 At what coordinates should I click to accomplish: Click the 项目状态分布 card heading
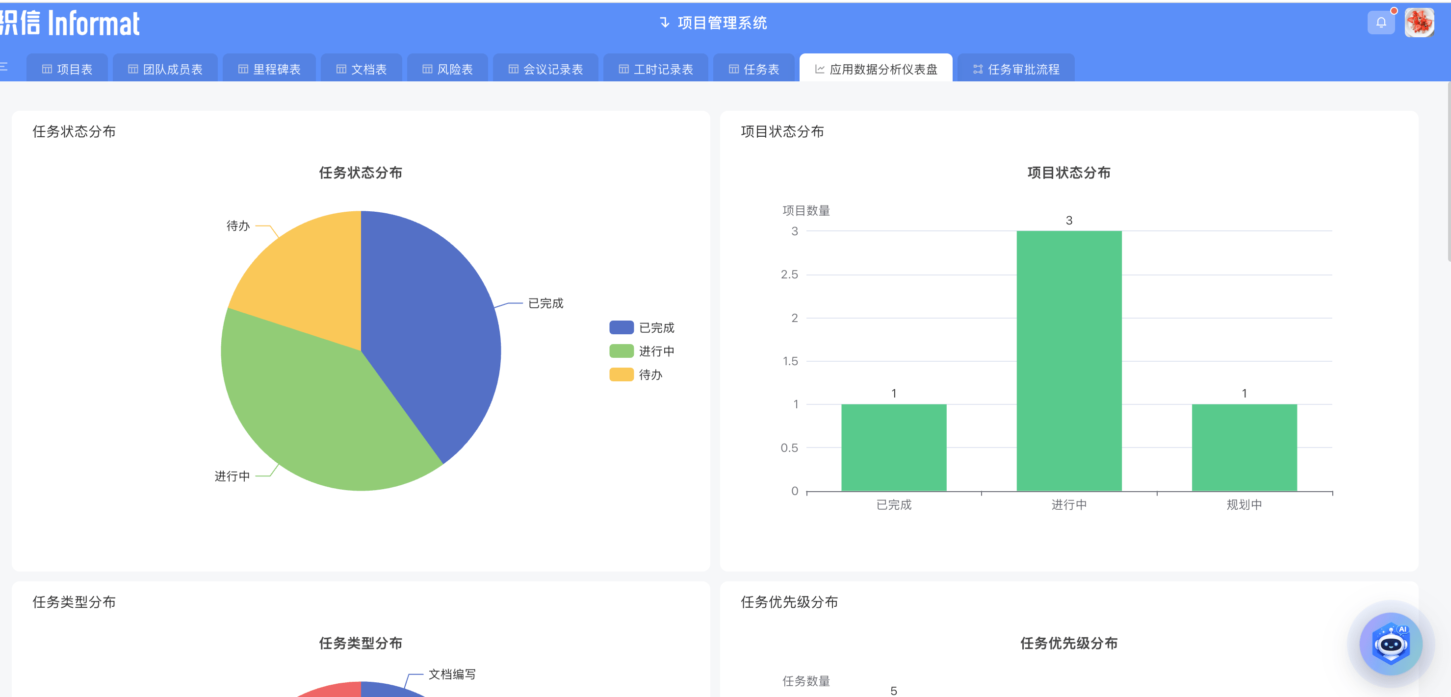coord(782,132)
